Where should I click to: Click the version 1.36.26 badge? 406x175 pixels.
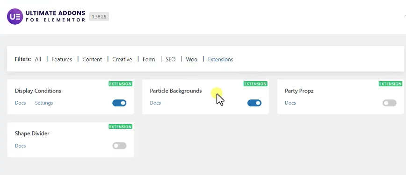pos(99,17)
